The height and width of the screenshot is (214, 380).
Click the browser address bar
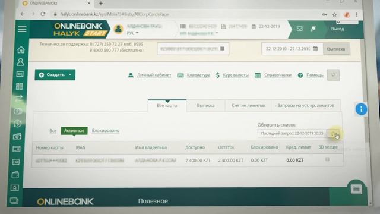[184, 14]
